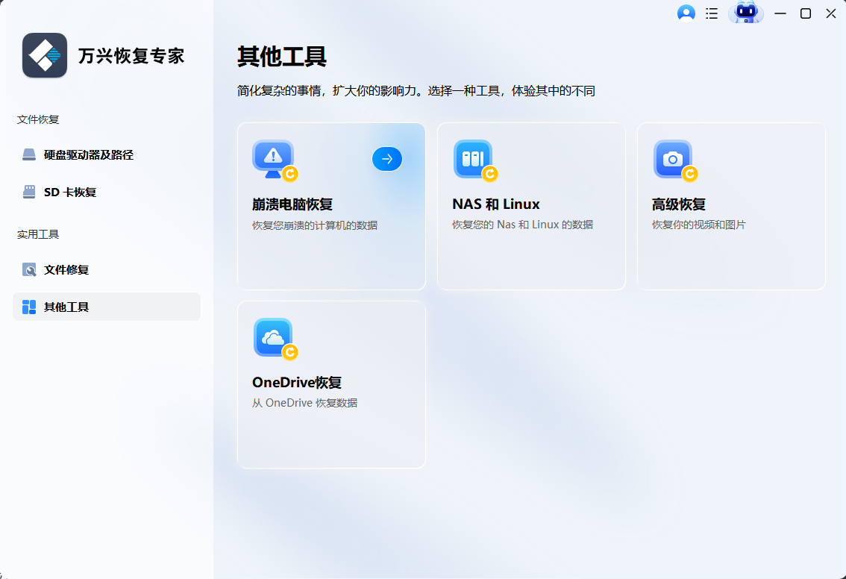This screenshot has height=579, width=846.
Task: Click the blue arrow on 崩溃电脑恢复 card
Action: 386,159
